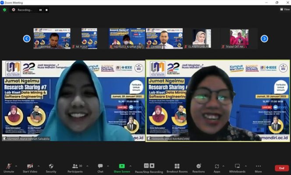Stop recording from the bottom toolbar
The image size is (291, 175).
152,165
